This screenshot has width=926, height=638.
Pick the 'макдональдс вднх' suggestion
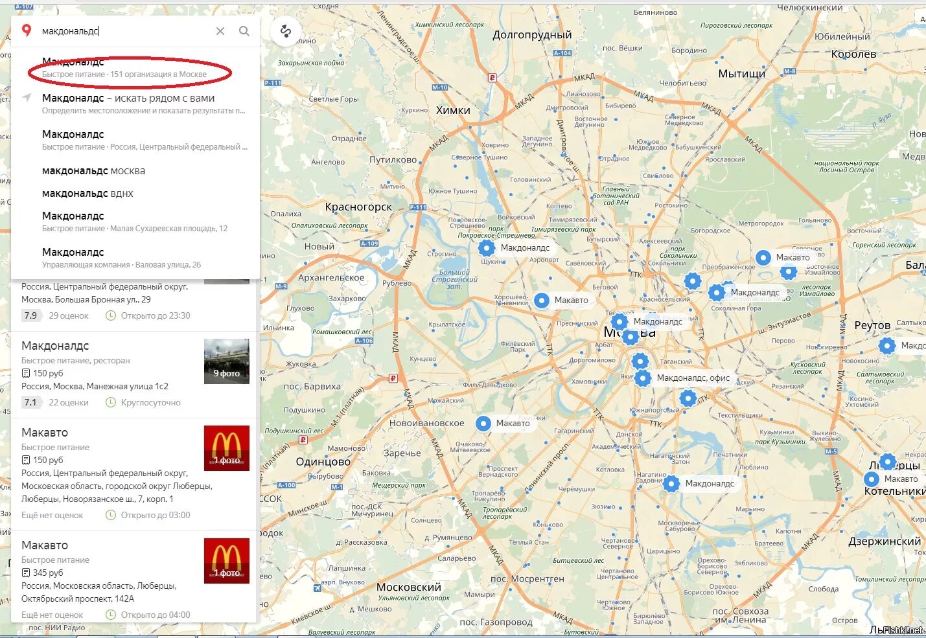coord(135,194)
